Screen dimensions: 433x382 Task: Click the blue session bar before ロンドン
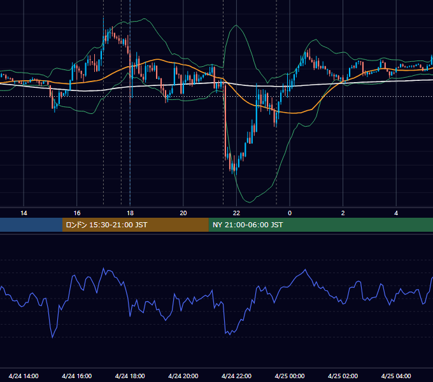[x=31, y=225]
